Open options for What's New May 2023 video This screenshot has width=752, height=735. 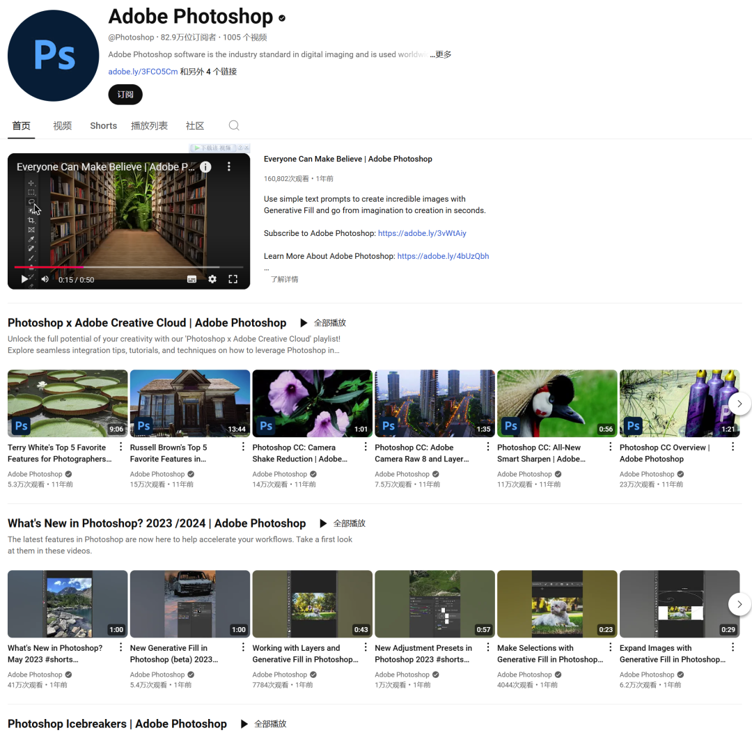(120, 647)
